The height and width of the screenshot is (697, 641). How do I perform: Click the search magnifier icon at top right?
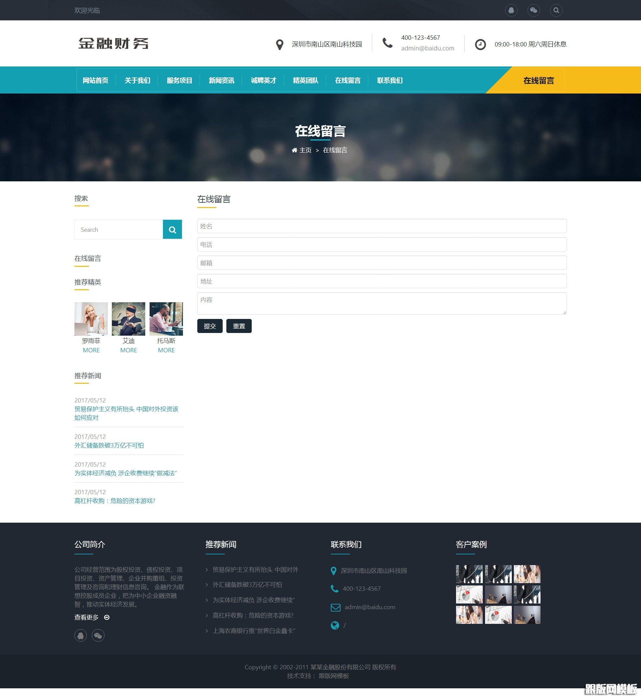pos(556,10)
